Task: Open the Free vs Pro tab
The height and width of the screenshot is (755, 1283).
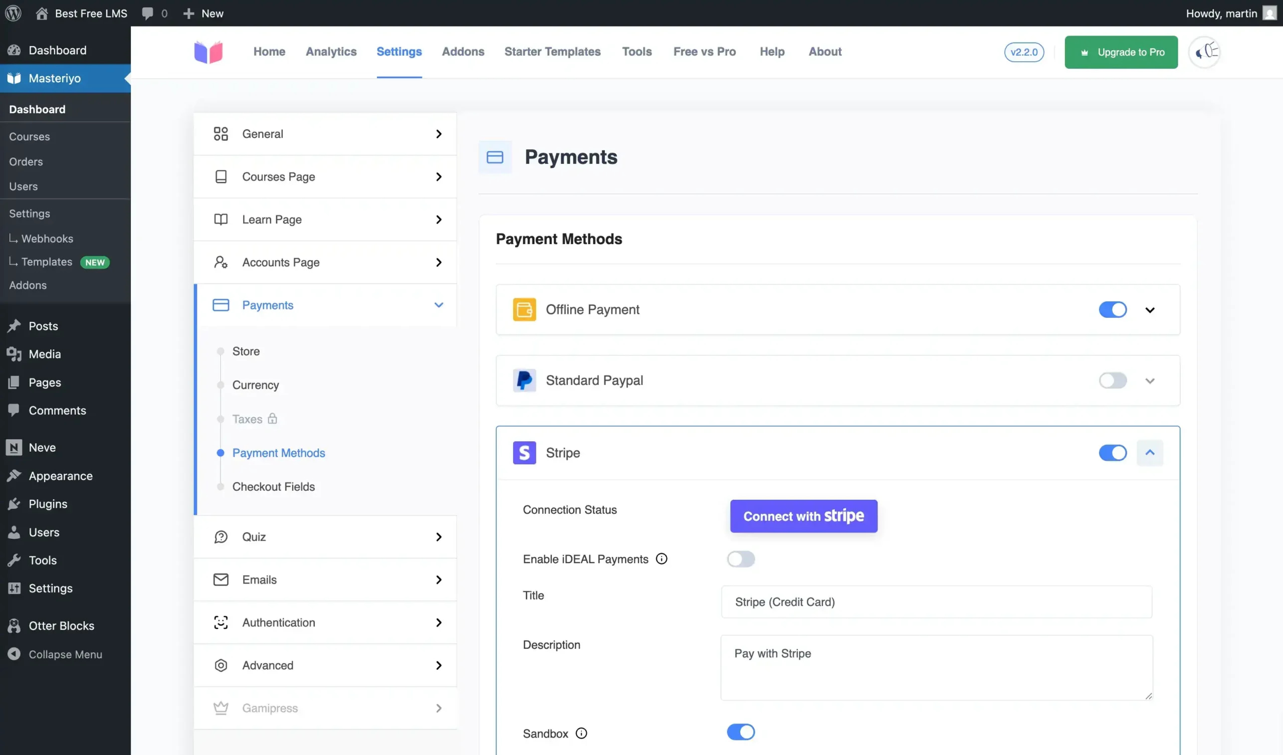Action: [704, 52]
